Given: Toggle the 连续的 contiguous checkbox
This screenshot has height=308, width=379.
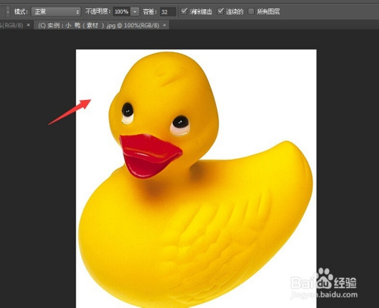Looking at the screenshot, I should point(221,11).
